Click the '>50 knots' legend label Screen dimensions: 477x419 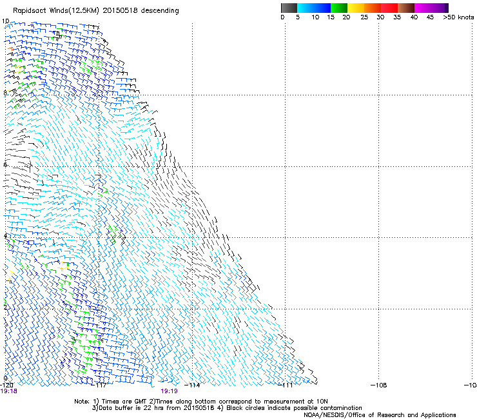point(458,17)
